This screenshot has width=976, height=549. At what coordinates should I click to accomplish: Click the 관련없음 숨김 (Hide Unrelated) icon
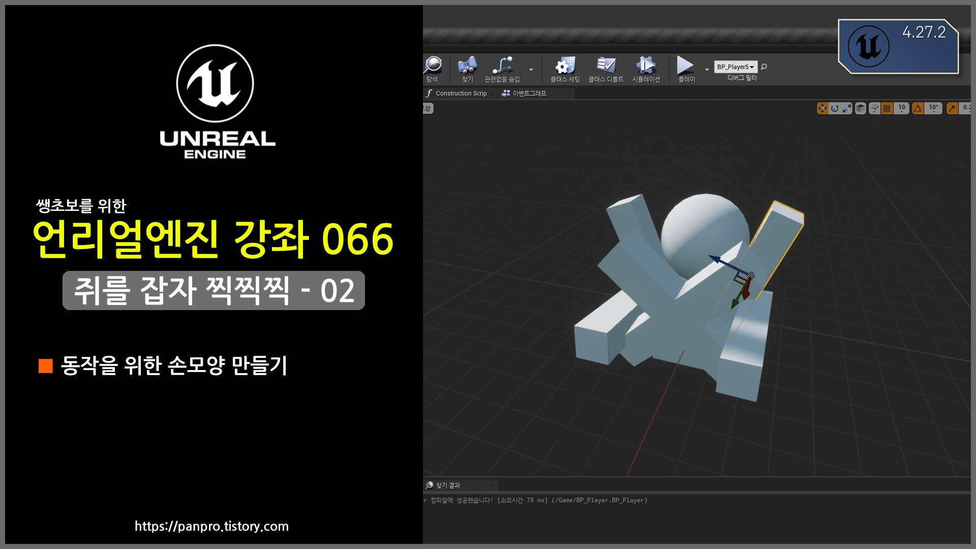502,66
